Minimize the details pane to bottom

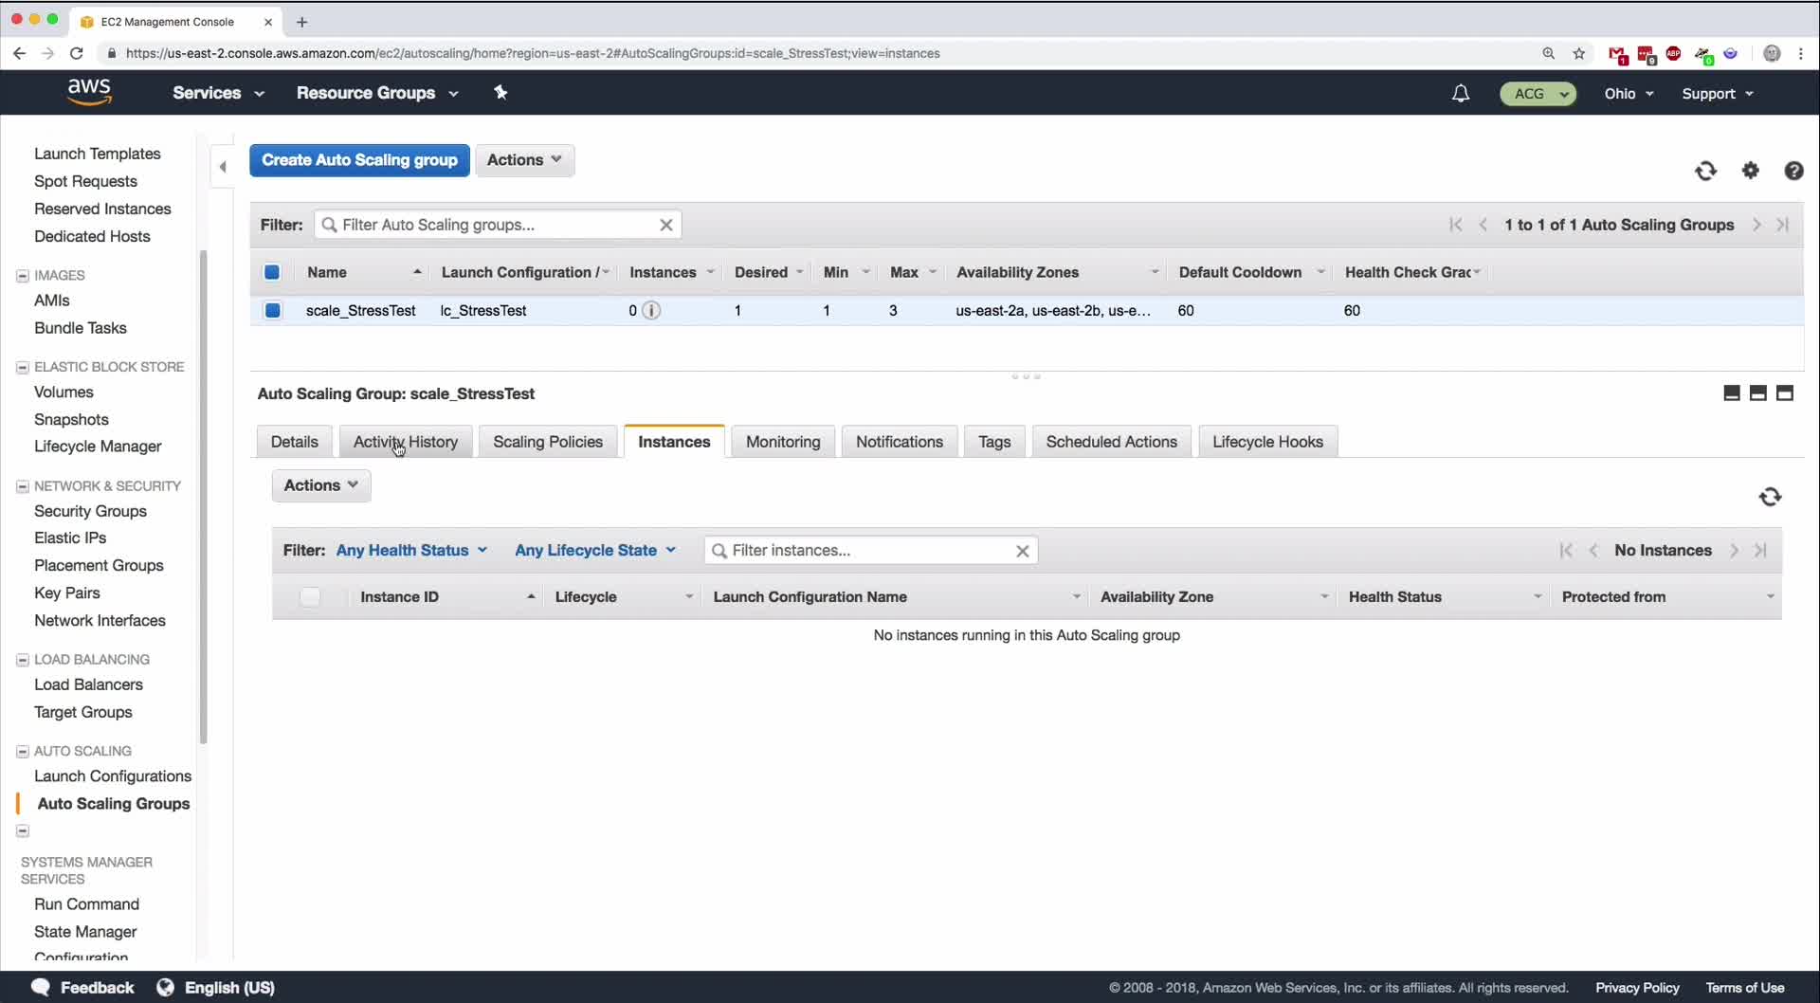[x=1732, y=393]
